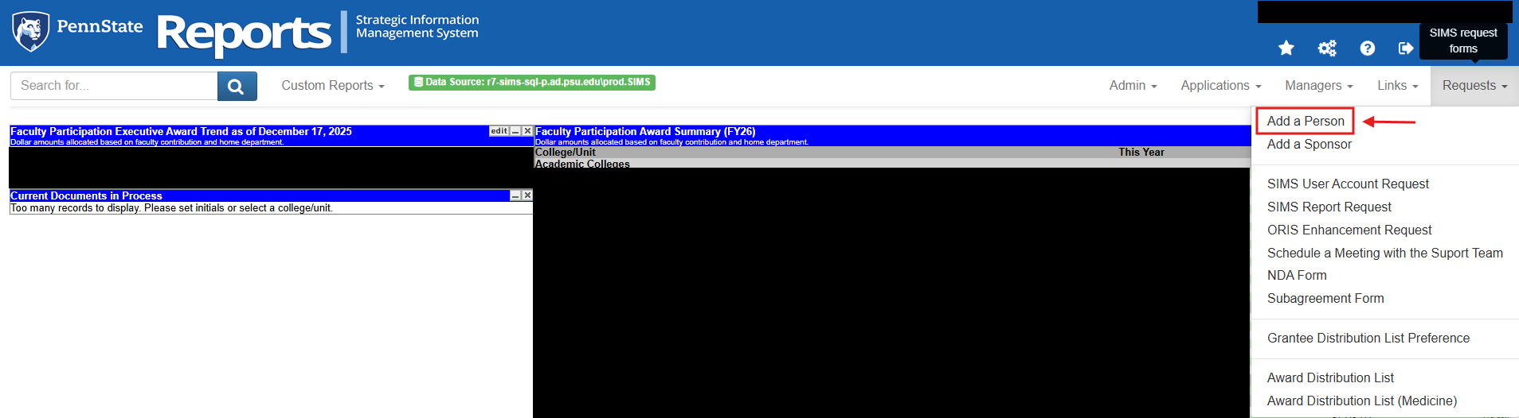Image resolution: width=1519 pixels, height=418 pixels.
Task: Minimize the Current Documents in Process panel
Action: (515, 195)
